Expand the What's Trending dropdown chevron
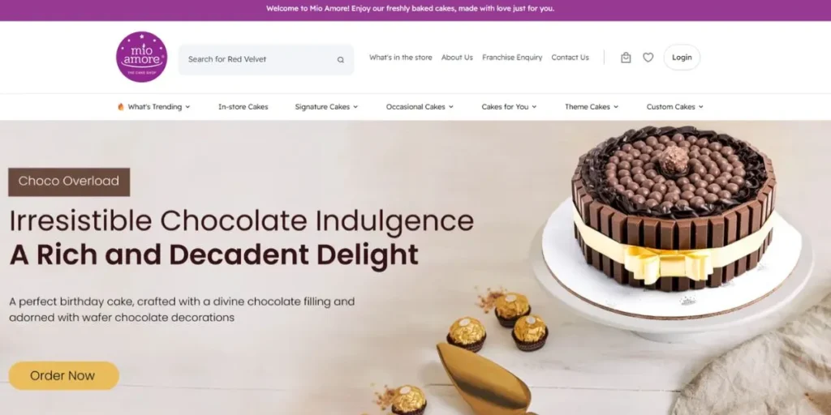The width and height of the screenshot is (831, 415). (187, 107)
